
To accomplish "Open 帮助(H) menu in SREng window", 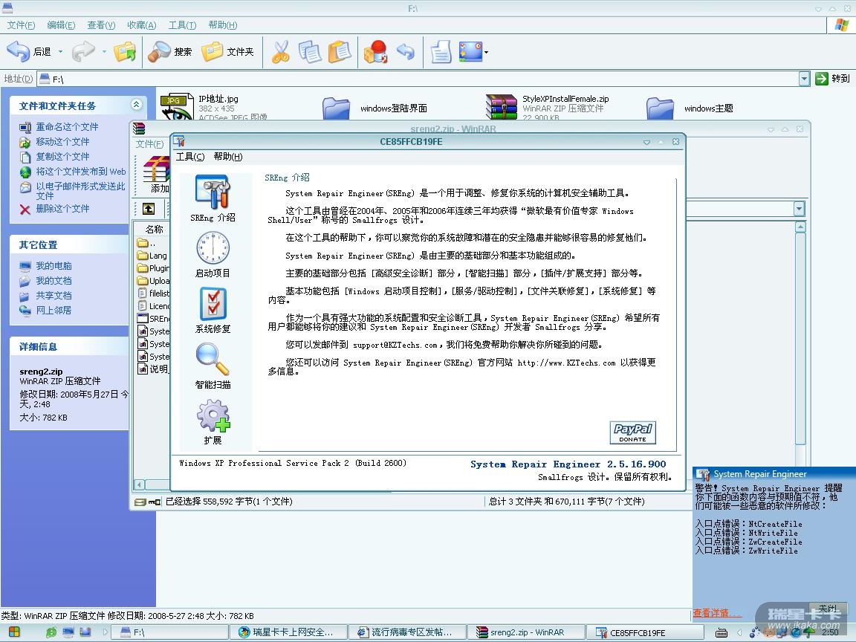I will pyautogui.click(x=227, y=157).
